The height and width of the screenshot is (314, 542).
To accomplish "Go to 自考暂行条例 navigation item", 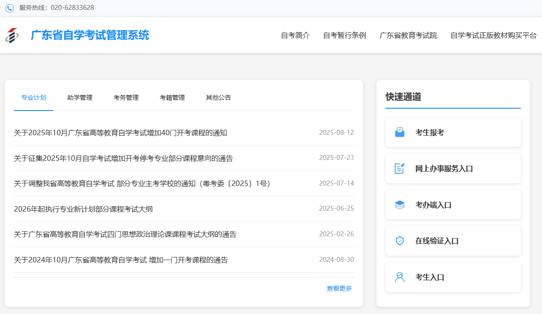I will (345, 35).
